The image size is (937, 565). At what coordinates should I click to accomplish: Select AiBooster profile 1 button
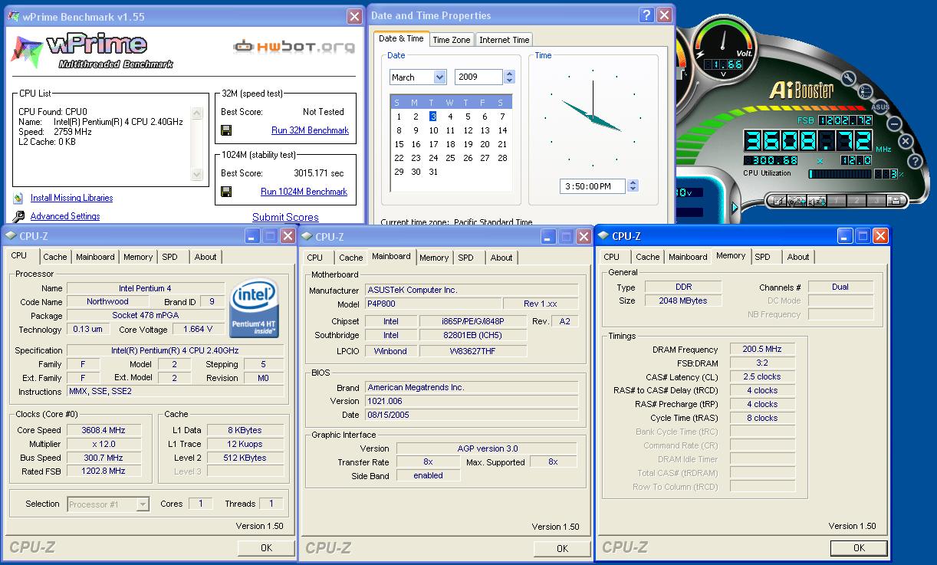837,201
